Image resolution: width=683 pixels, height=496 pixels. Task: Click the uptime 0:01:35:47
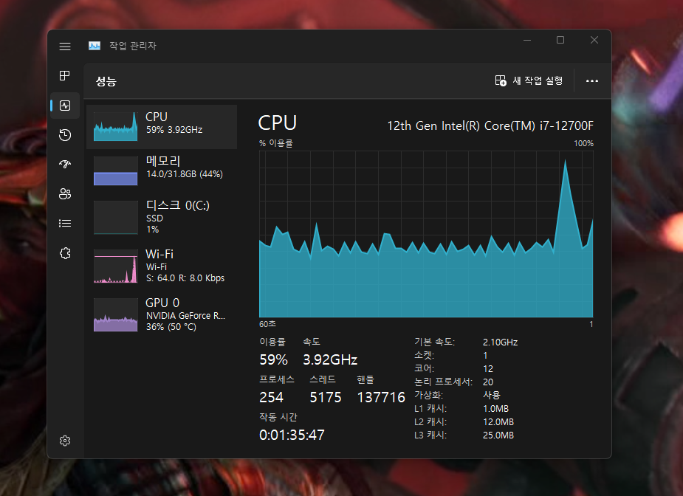(292, 435)
